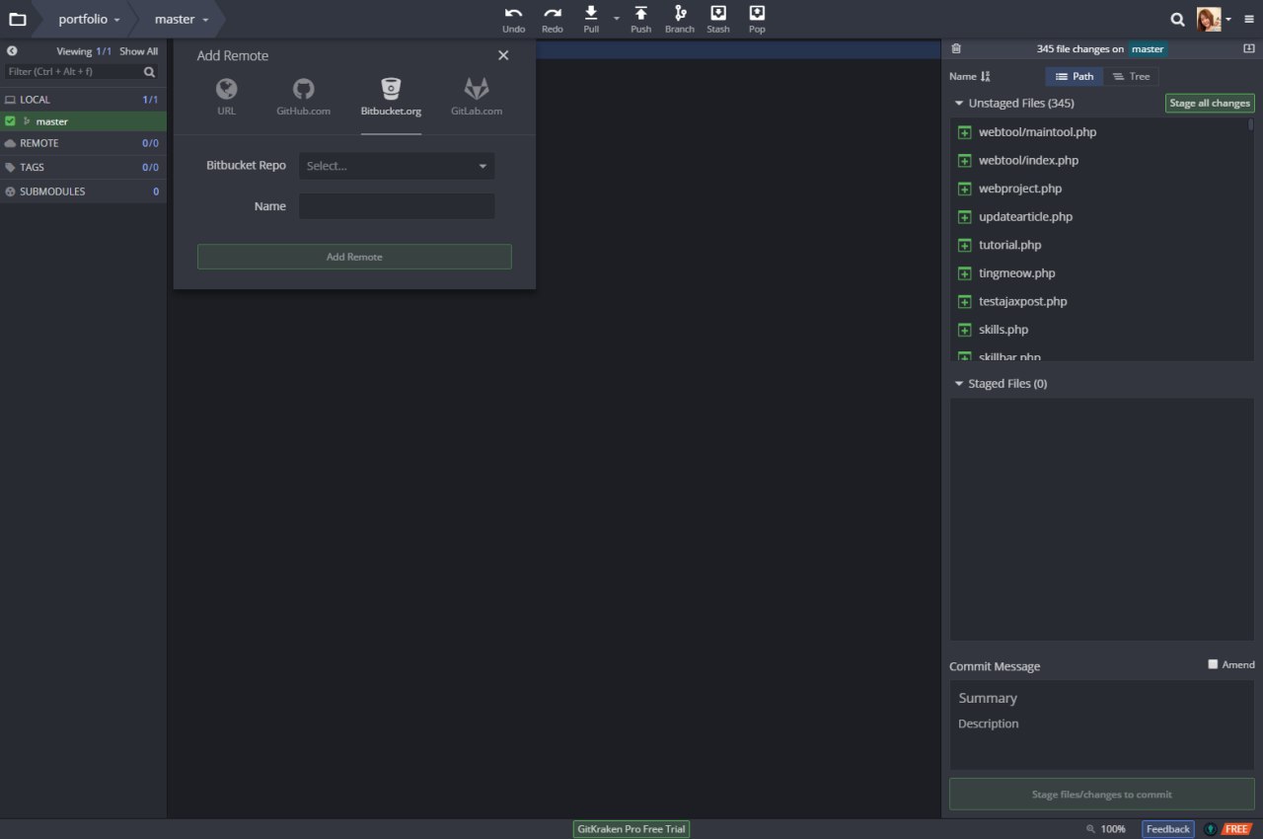Toggle the master branch checkbox
Image resolution: width=1263 pixels, height=839 pixels.
pyautogui.click(x=10, y=121)
